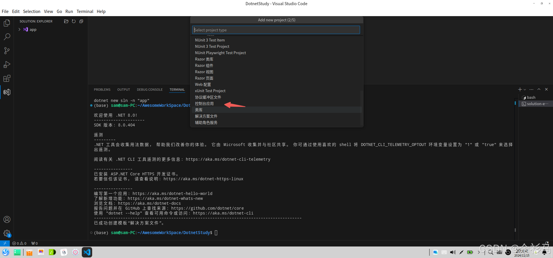553x258 pixels.
Task: Open the terminal launch profile dropdown arrow
Action: point(525,90)
